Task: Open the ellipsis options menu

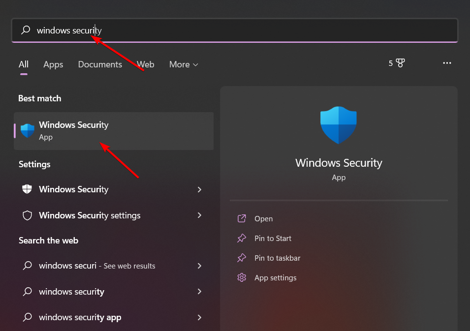Action: (x=447, y=63)
